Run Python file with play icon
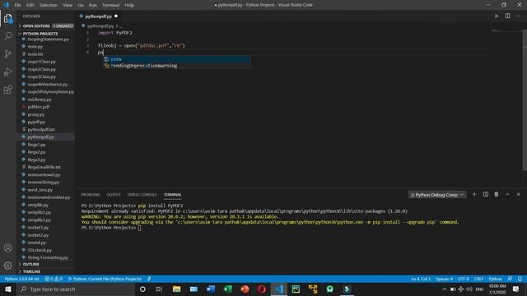 pos(497,16)
